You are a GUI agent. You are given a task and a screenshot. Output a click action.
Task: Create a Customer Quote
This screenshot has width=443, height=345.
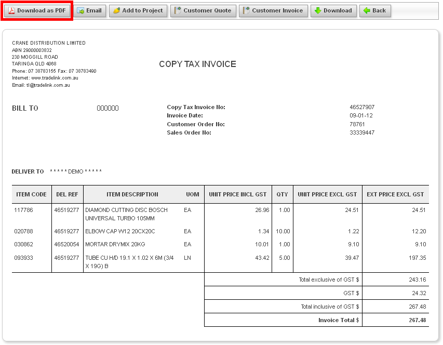click(x=203, y=11)
